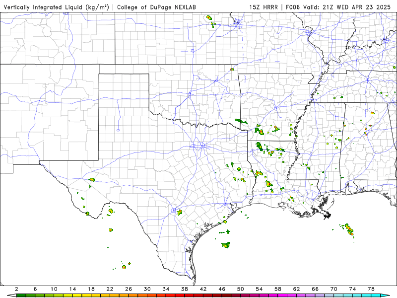Click the color scale label 58
Screen dimensions: 397x298
(278, 289)
